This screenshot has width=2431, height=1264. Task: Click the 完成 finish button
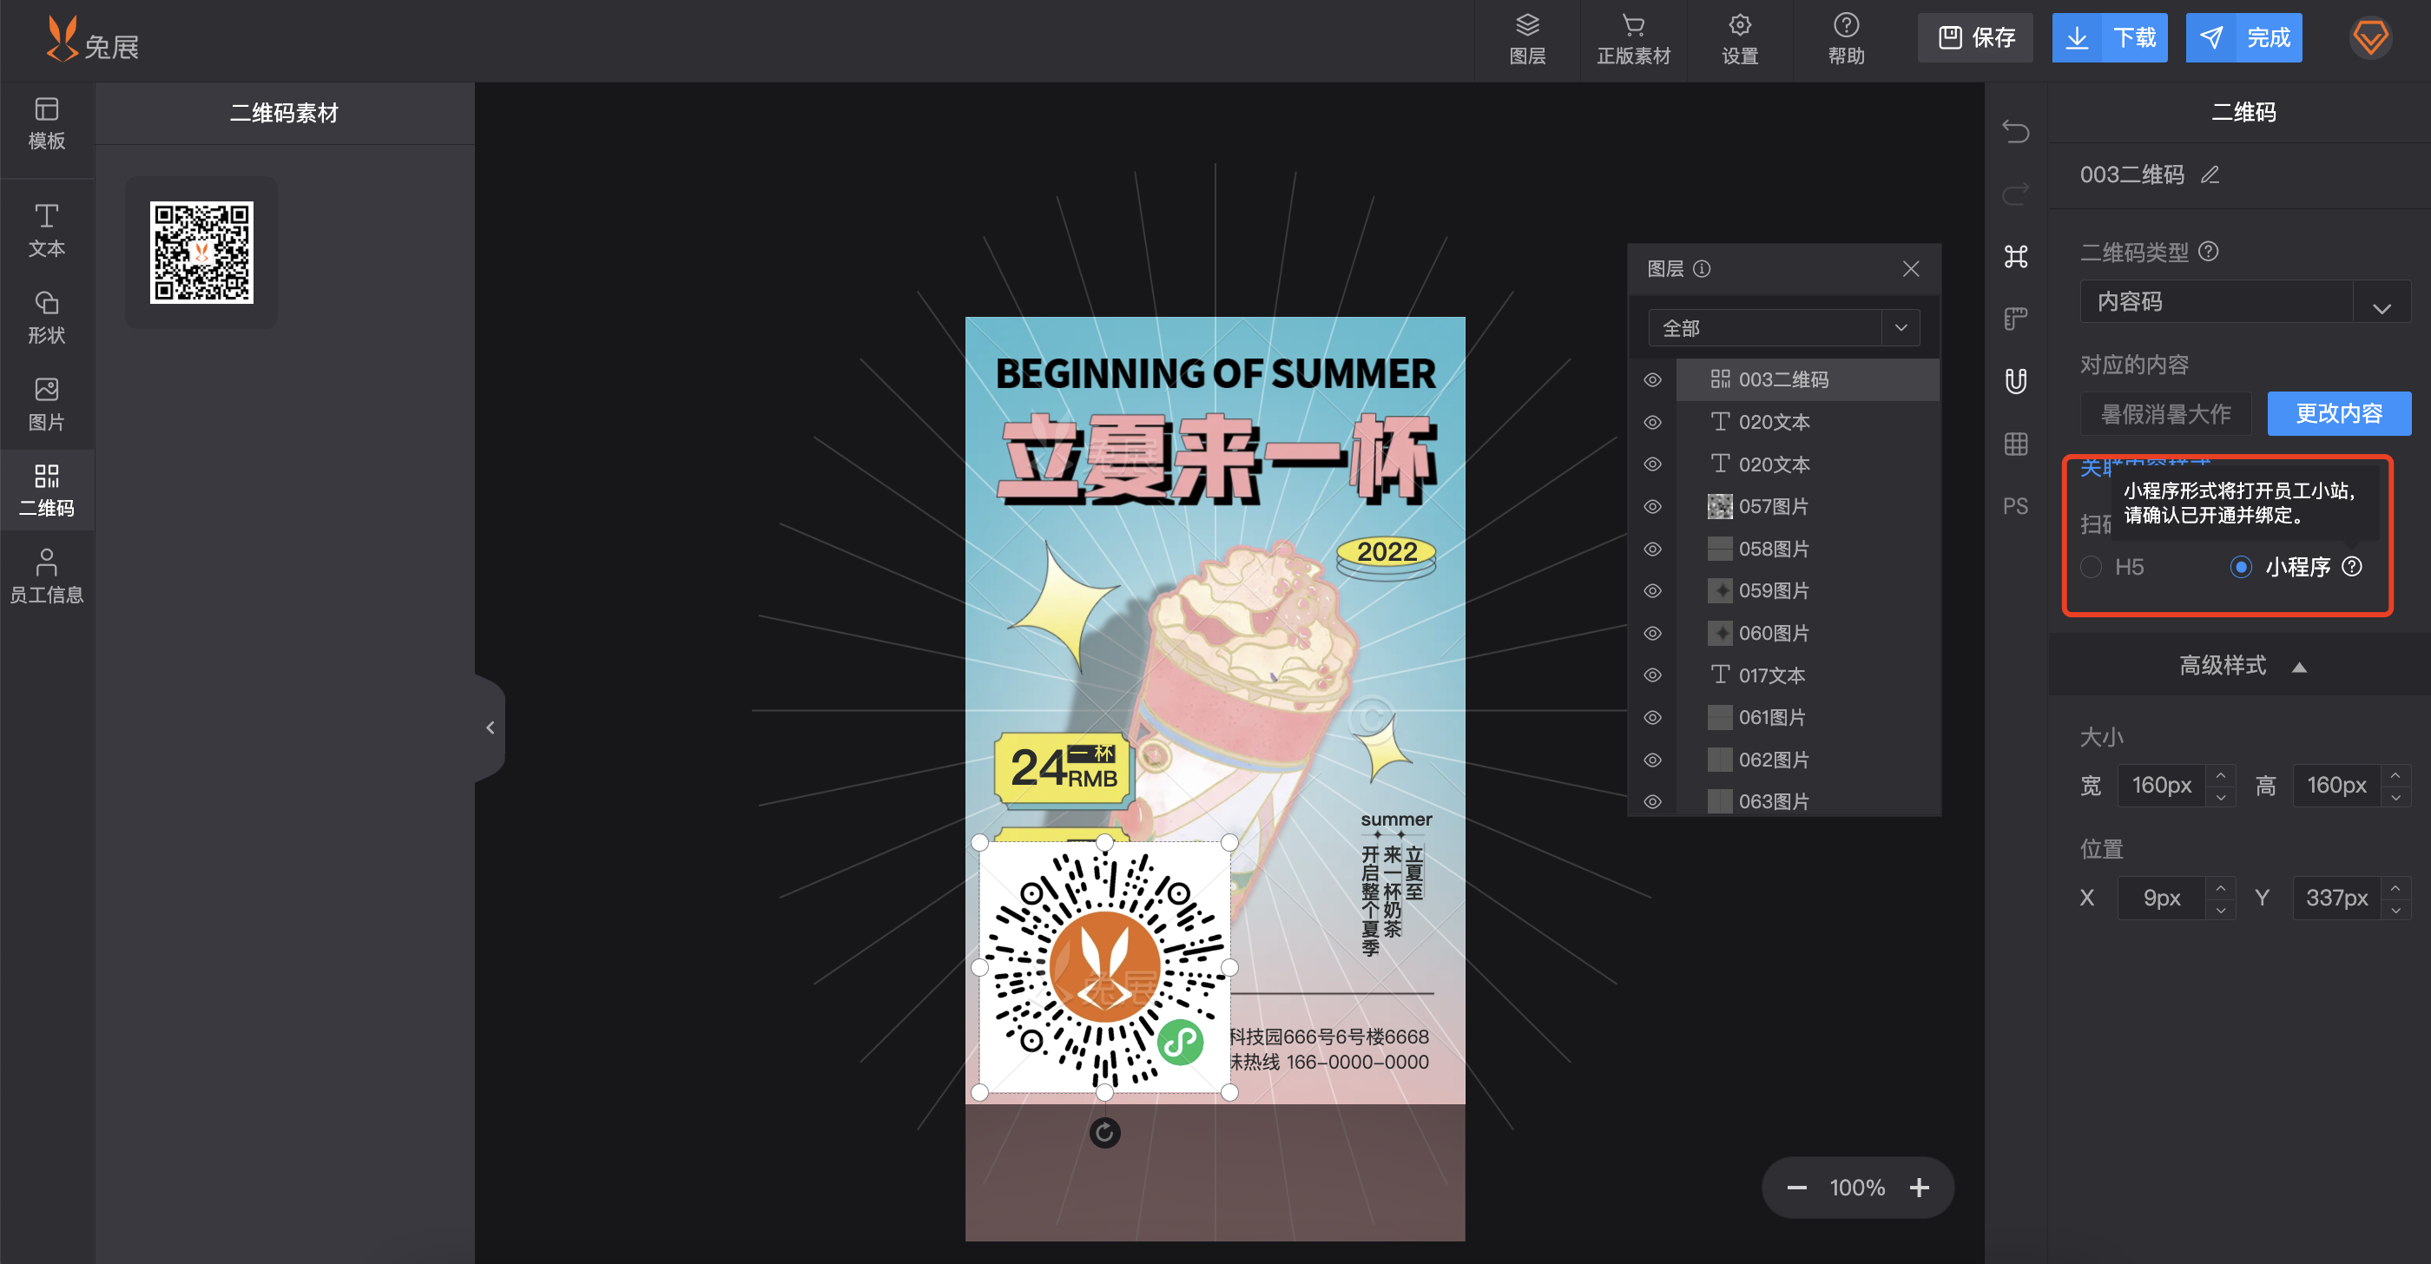coord(2243,37)
